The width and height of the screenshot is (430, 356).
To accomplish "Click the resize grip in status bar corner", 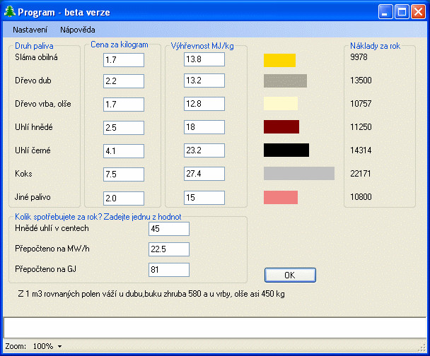I will point(423,348).
